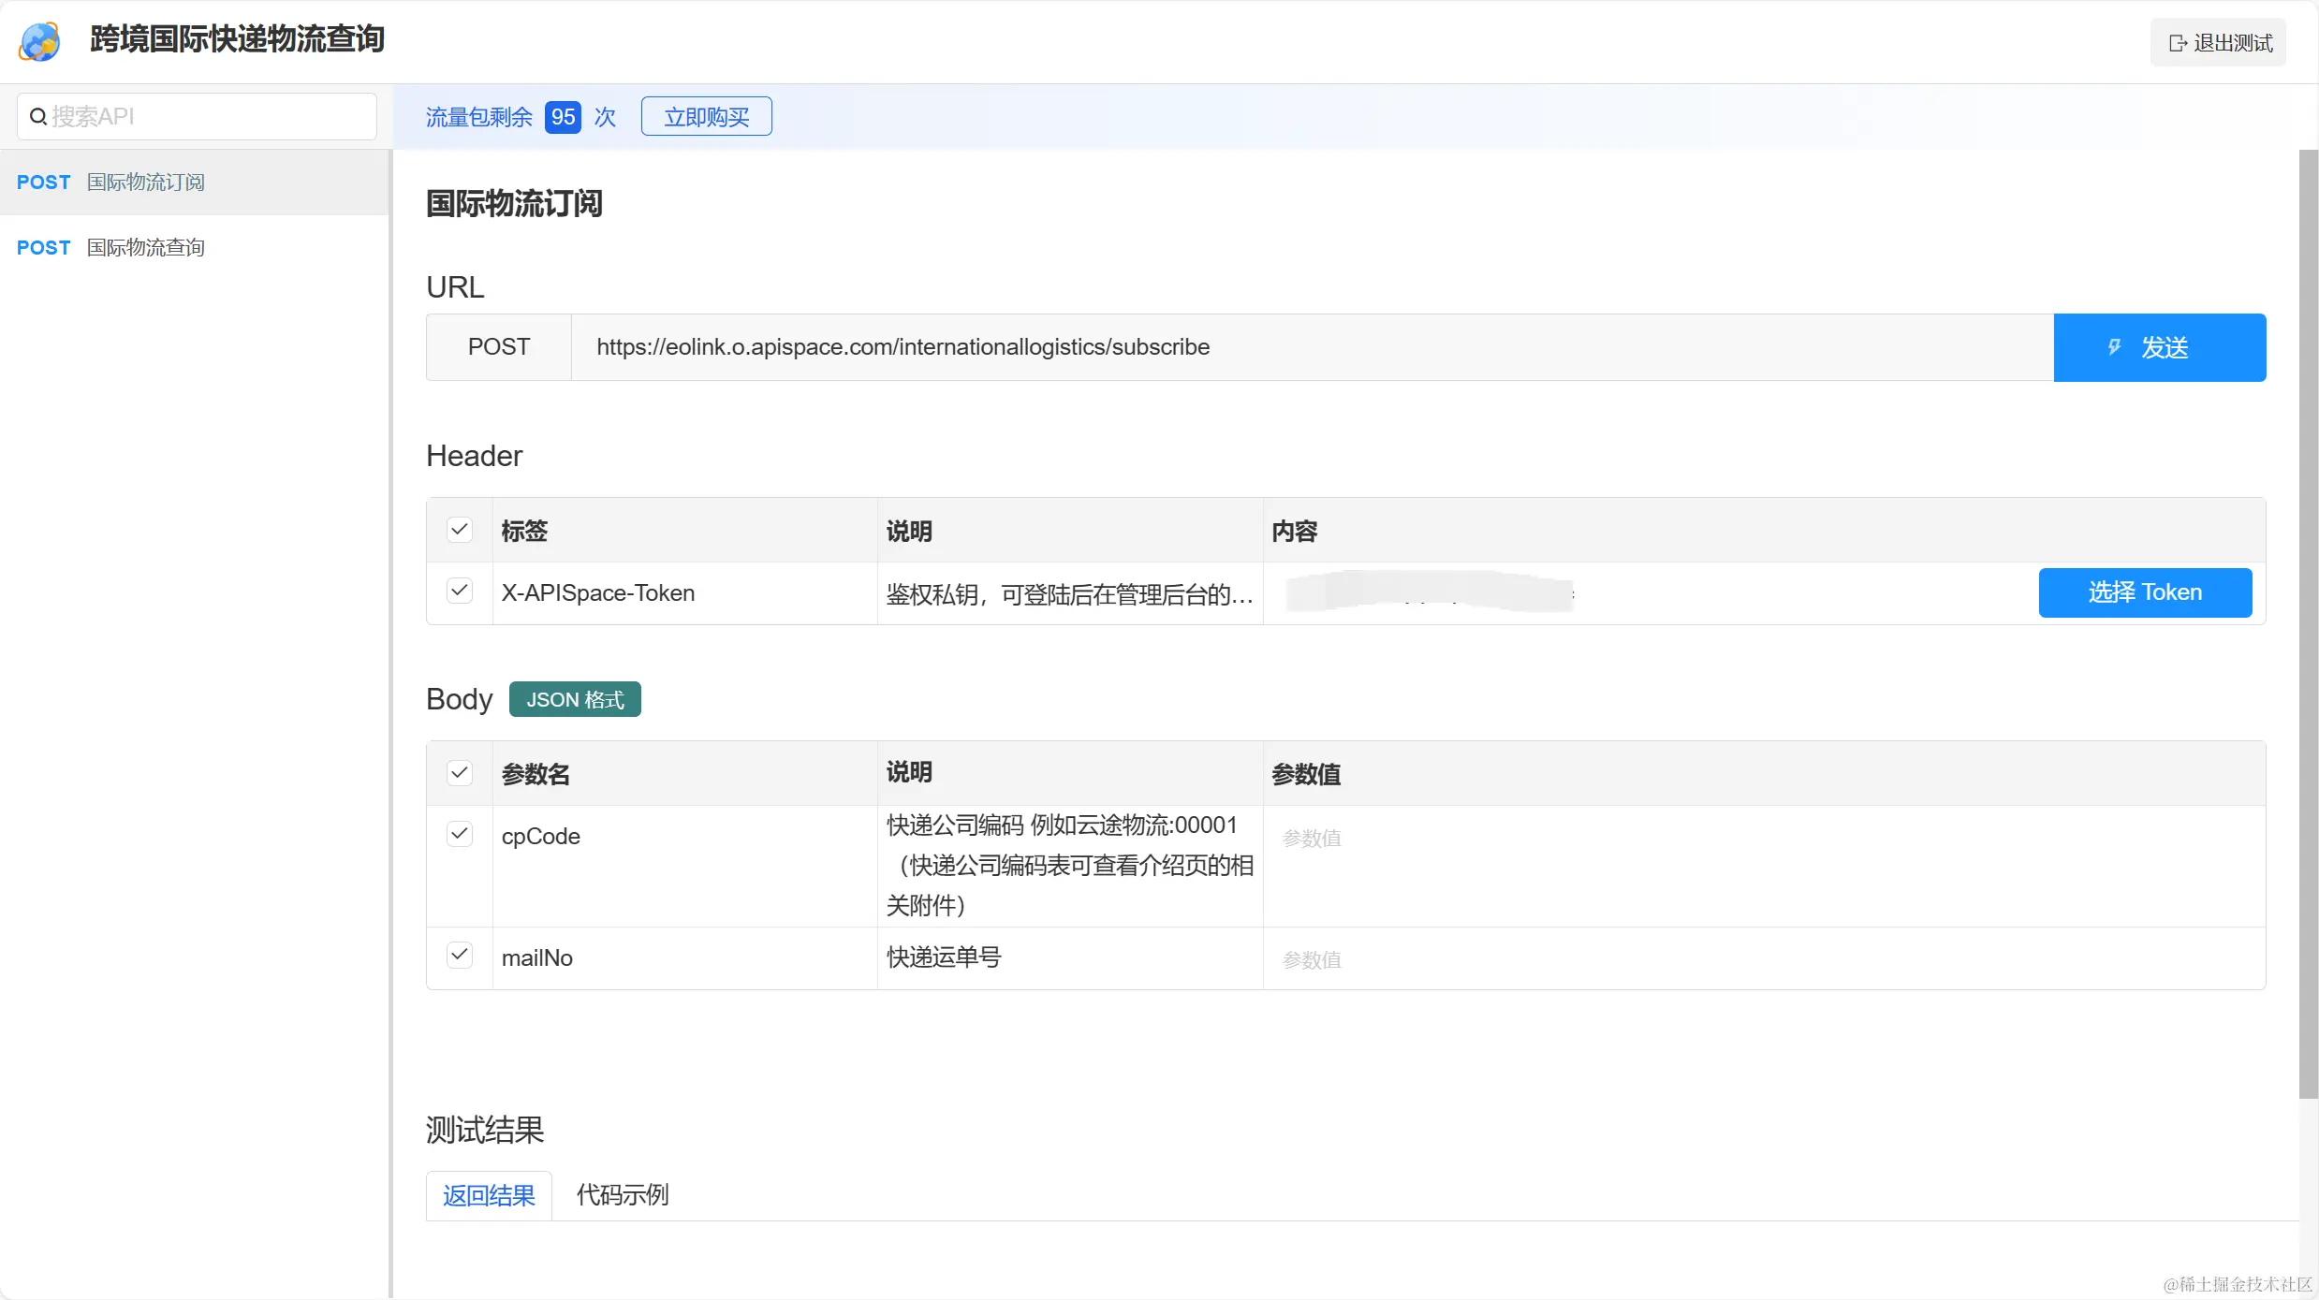Switch to the 代码示例 tab
Viewport: 2319px width, 1300px height.
point(622,1195)
